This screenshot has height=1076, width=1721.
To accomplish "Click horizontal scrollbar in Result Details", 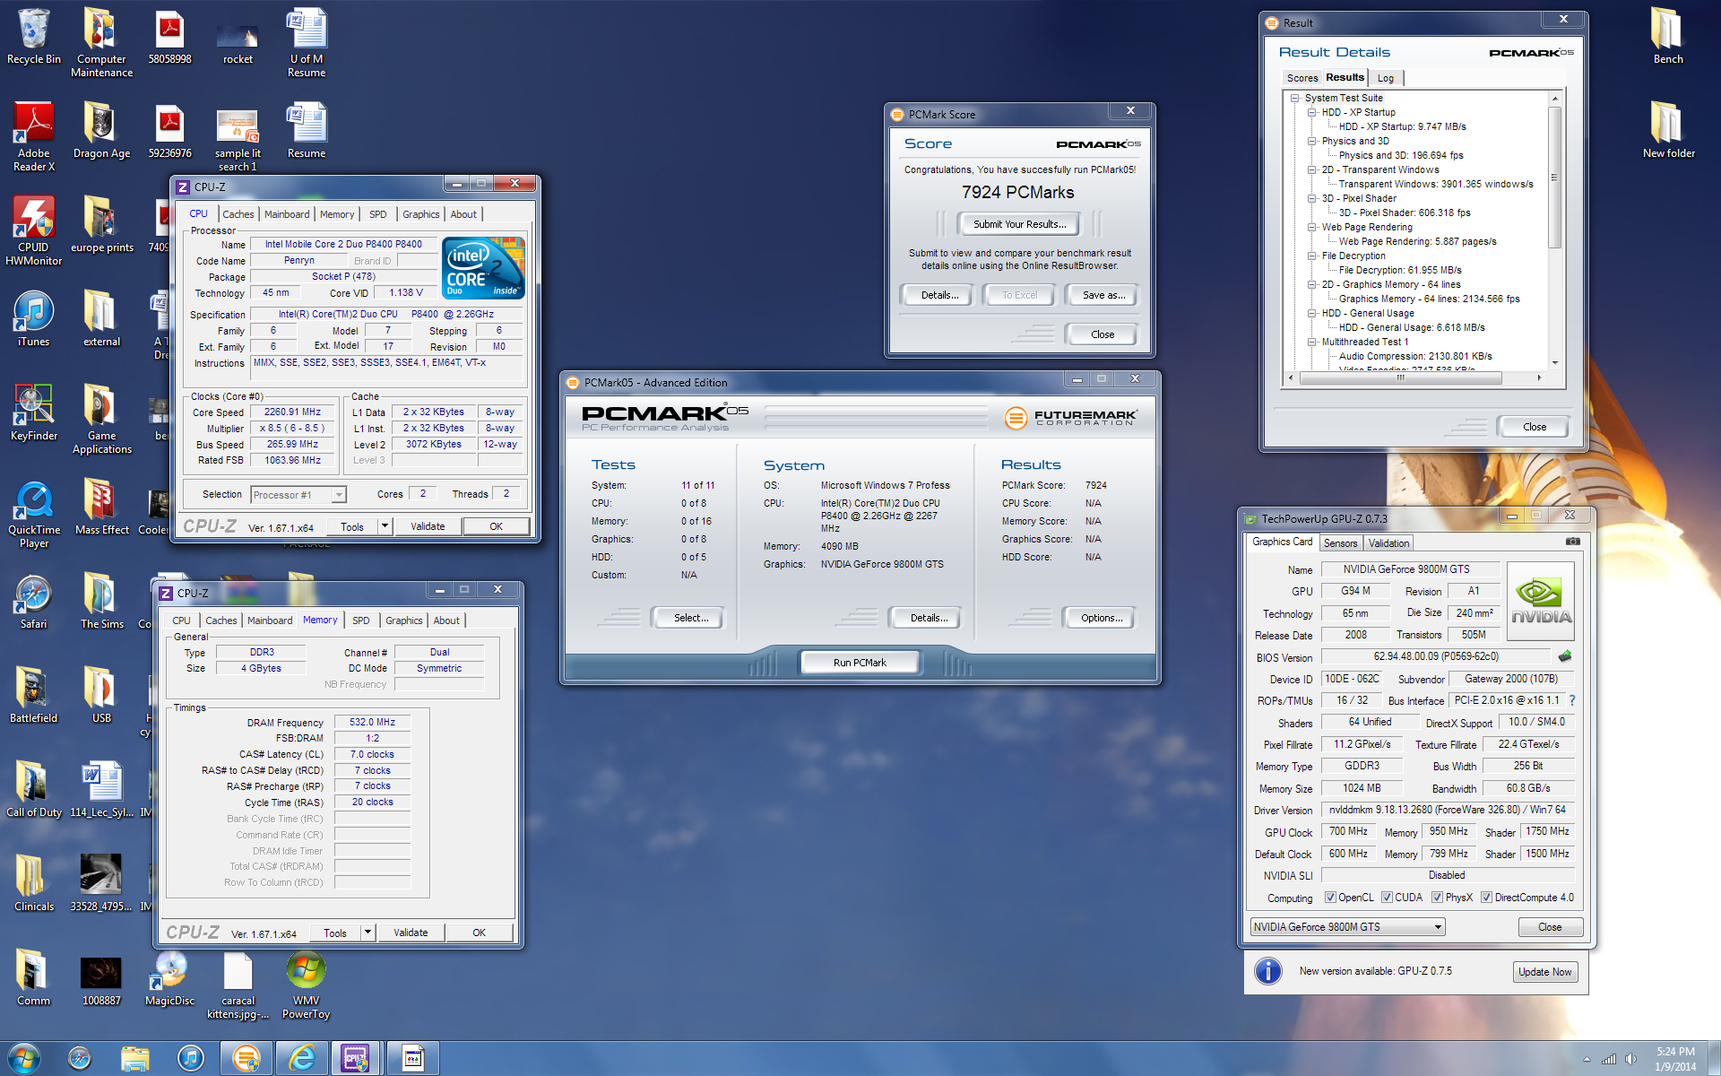I will coord(1401,377).
